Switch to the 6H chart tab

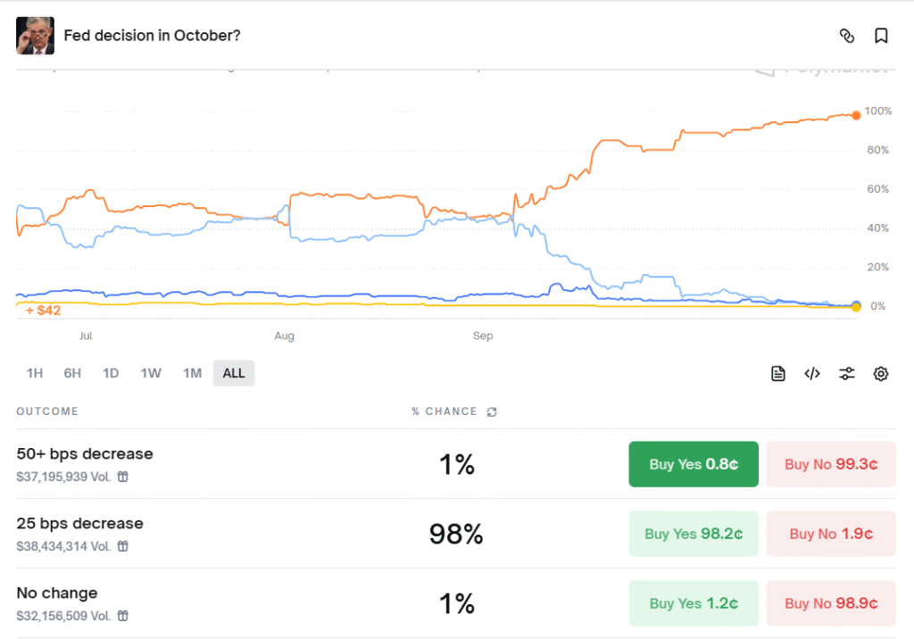pos(72,373)
